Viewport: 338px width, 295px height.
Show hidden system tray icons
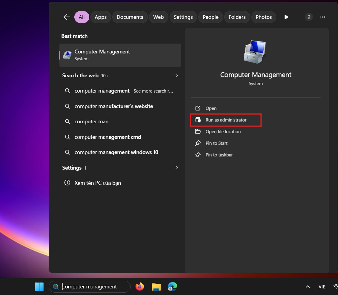point(308,287)
